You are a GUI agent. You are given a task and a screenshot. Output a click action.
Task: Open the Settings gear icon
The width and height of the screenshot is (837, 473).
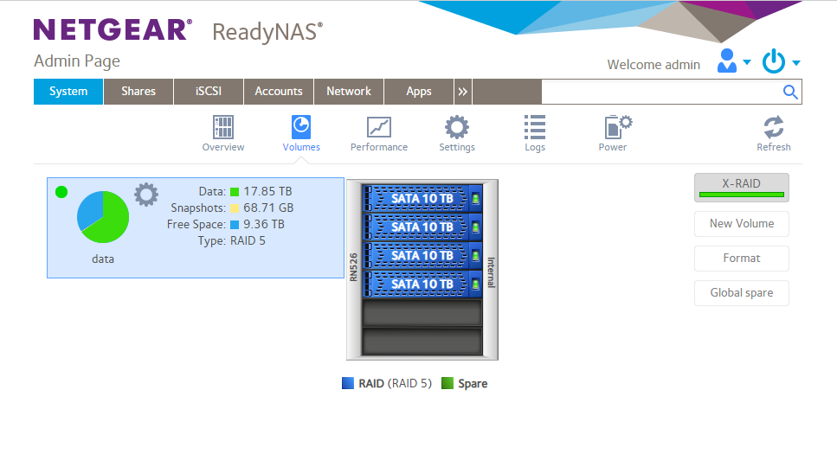(x=457, y=128)
